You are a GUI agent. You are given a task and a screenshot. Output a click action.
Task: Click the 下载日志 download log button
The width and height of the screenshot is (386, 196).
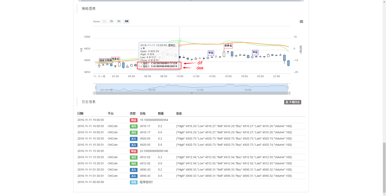292,102
